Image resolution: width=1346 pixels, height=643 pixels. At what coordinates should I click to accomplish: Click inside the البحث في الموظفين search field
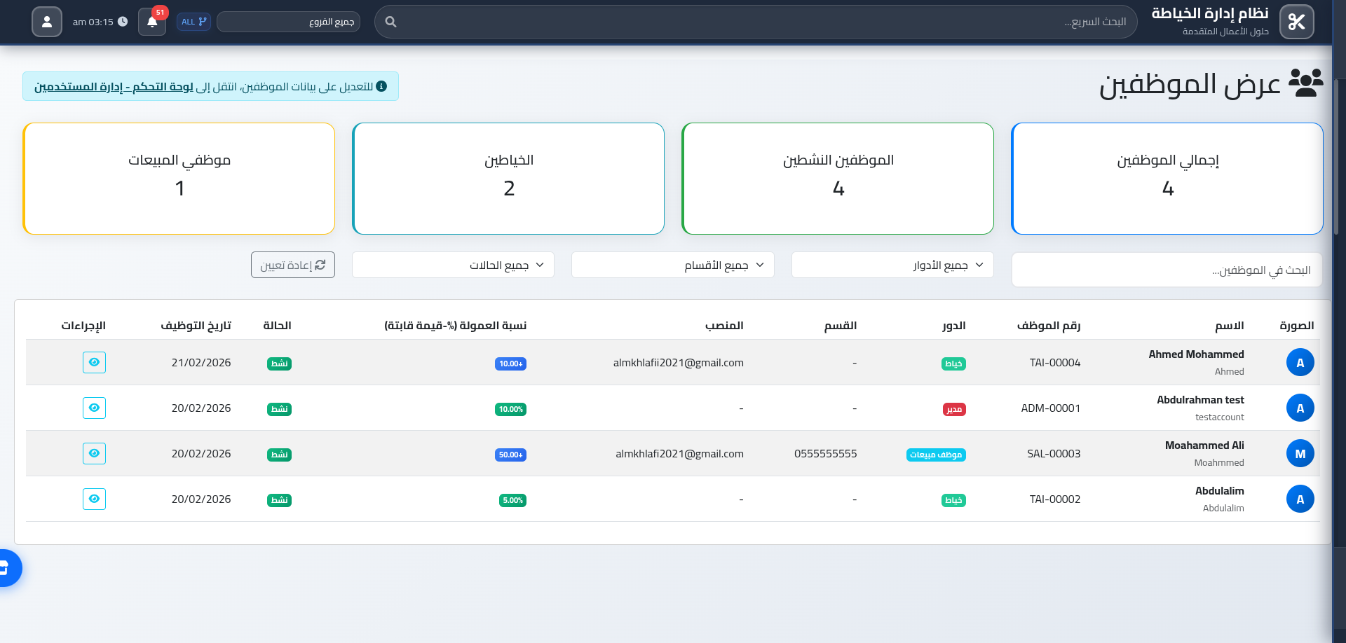(1166, 270)
